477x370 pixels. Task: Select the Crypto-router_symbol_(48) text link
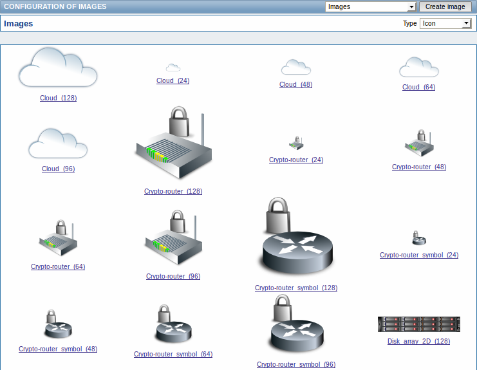click(x=58, y=349)
